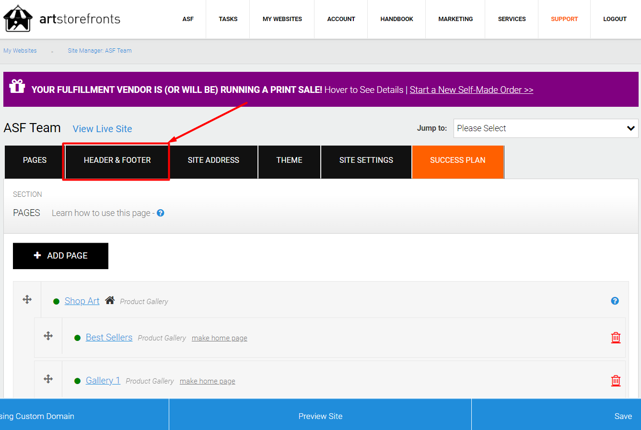Screen dimensions: 641x430
Task: Click LOGOUT in the top navigation
Action: tap(615, 19)
